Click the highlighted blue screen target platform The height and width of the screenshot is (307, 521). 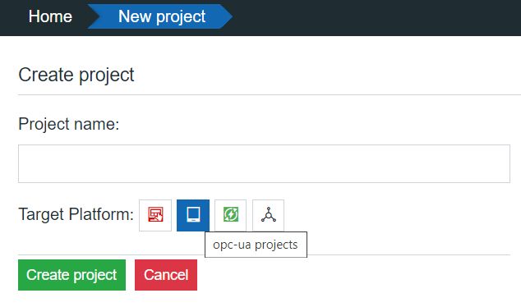(x=193, y=215)
